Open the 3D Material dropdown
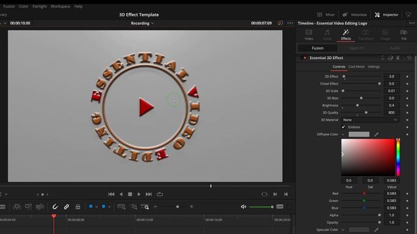Screen dimensions: 417x234 click(x=370, y=120)
